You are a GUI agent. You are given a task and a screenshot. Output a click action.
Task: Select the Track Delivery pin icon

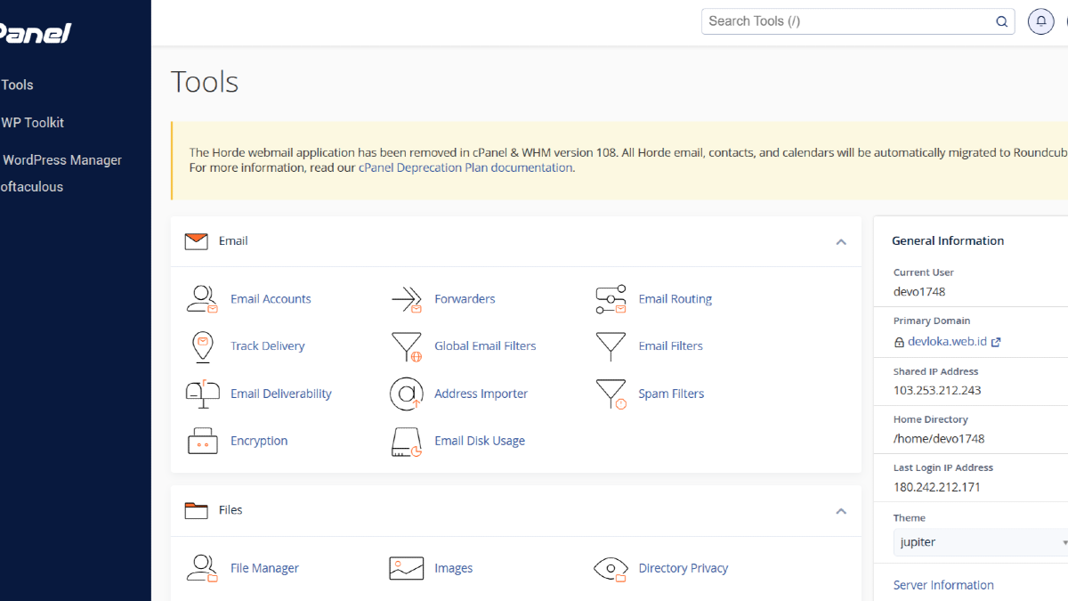pyautogui.click(x=202, y=346)
